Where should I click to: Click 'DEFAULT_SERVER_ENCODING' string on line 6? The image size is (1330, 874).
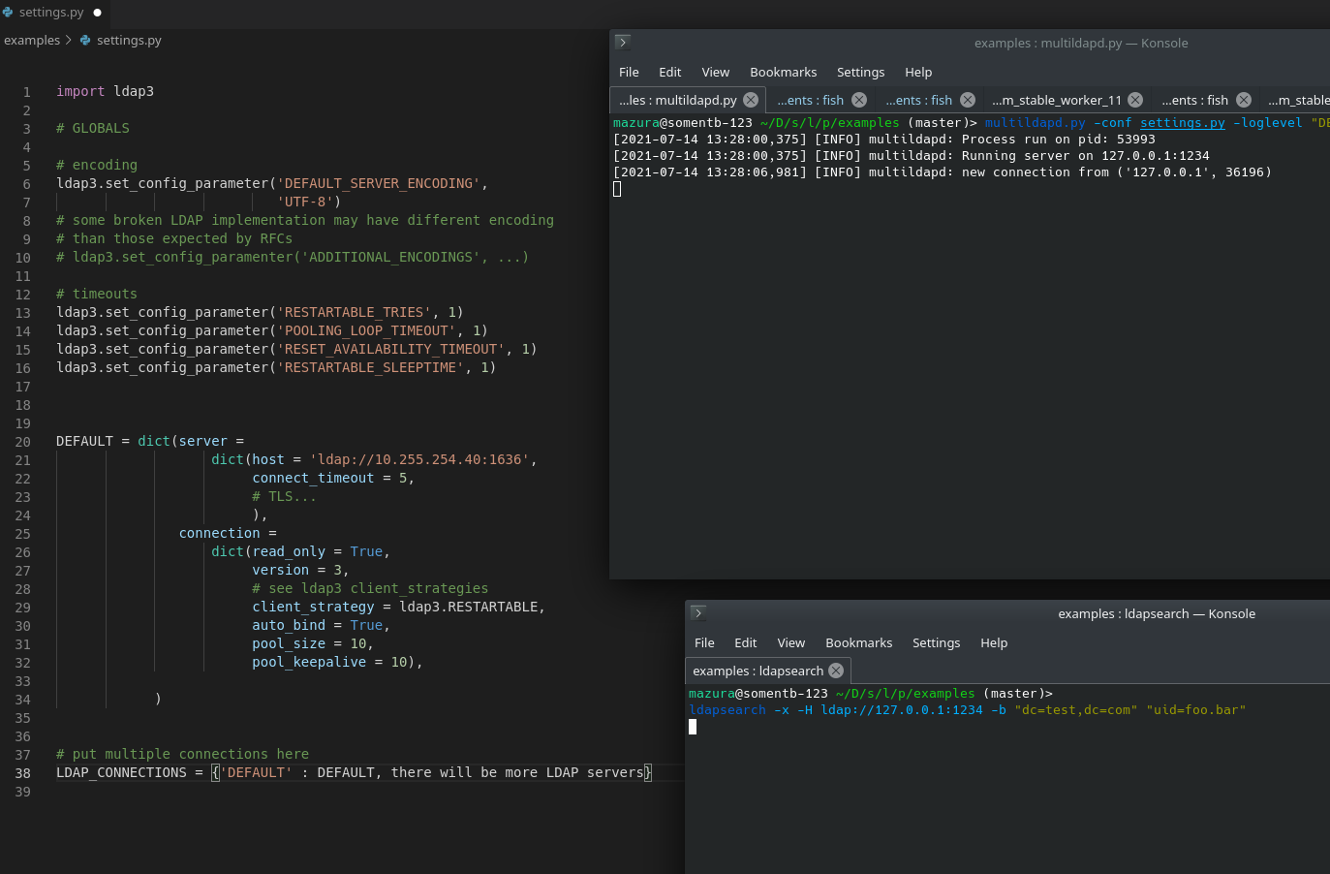pyautogui.click(x=379, y=183)
